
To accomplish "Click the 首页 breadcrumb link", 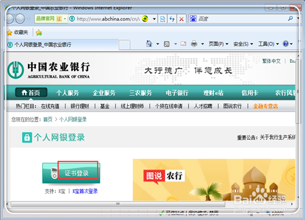I will pos(48,119).
